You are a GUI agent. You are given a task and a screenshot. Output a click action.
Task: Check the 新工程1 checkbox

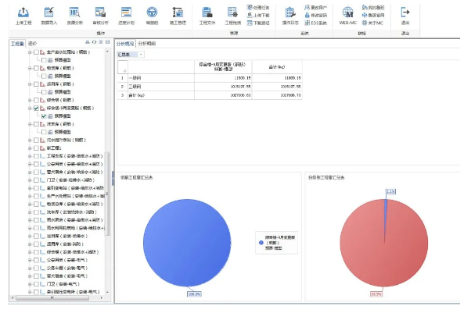(36, 148)
